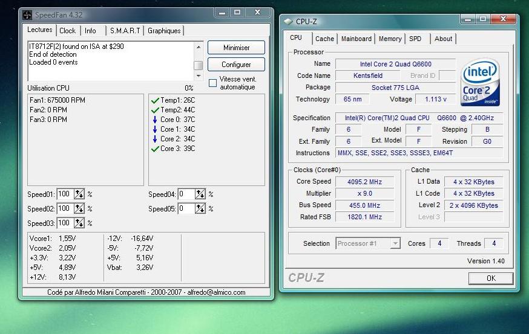The height and width of the screenshot is (334, 529).
Task: Click the Speed03 spinner arrows
Action: click(x=79, y=223)
